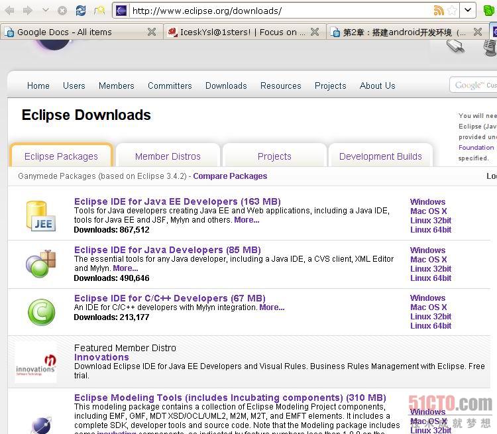
Task: Click the Google Docs tab favicon
Action: [10, 32]
